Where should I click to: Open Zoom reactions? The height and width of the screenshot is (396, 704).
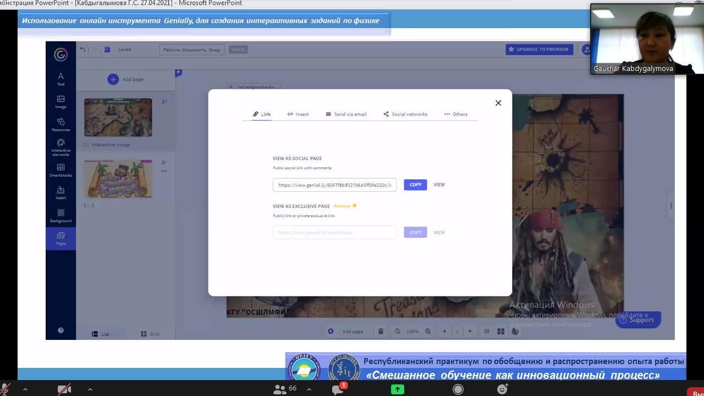coord(502,389)
